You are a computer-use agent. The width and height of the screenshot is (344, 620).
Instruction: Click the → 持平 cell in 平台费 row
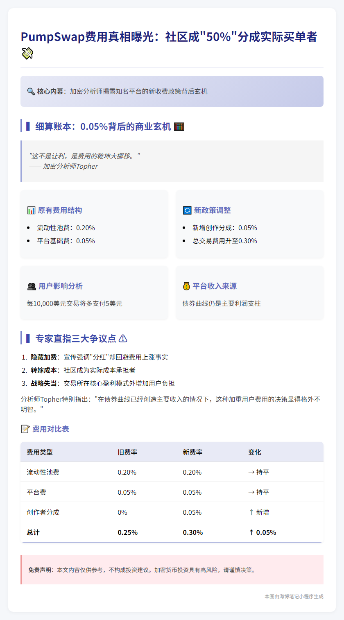coord(258,492)
